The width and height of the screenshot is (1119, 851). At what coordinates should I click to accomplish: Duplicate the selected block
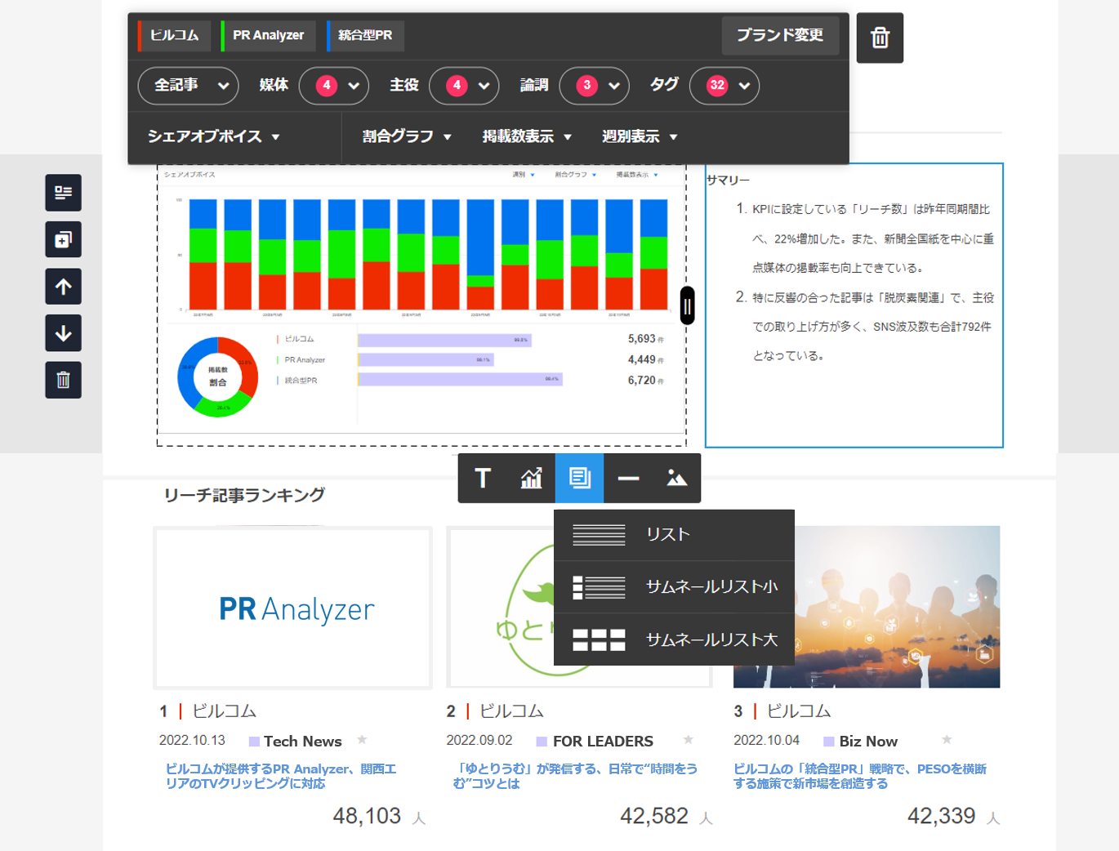tap(63, 240)
